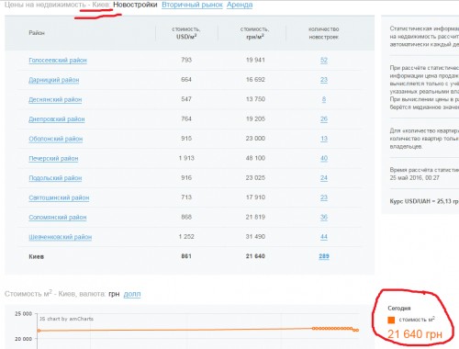Viewport: 459px width, 349px height.
Task: Click USD value 1 252 for Шевченковский
Action: coord(186,237)
